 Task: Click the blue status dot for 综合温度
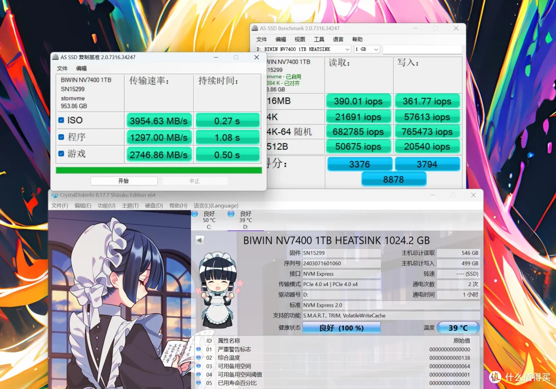tap(199, 358)
